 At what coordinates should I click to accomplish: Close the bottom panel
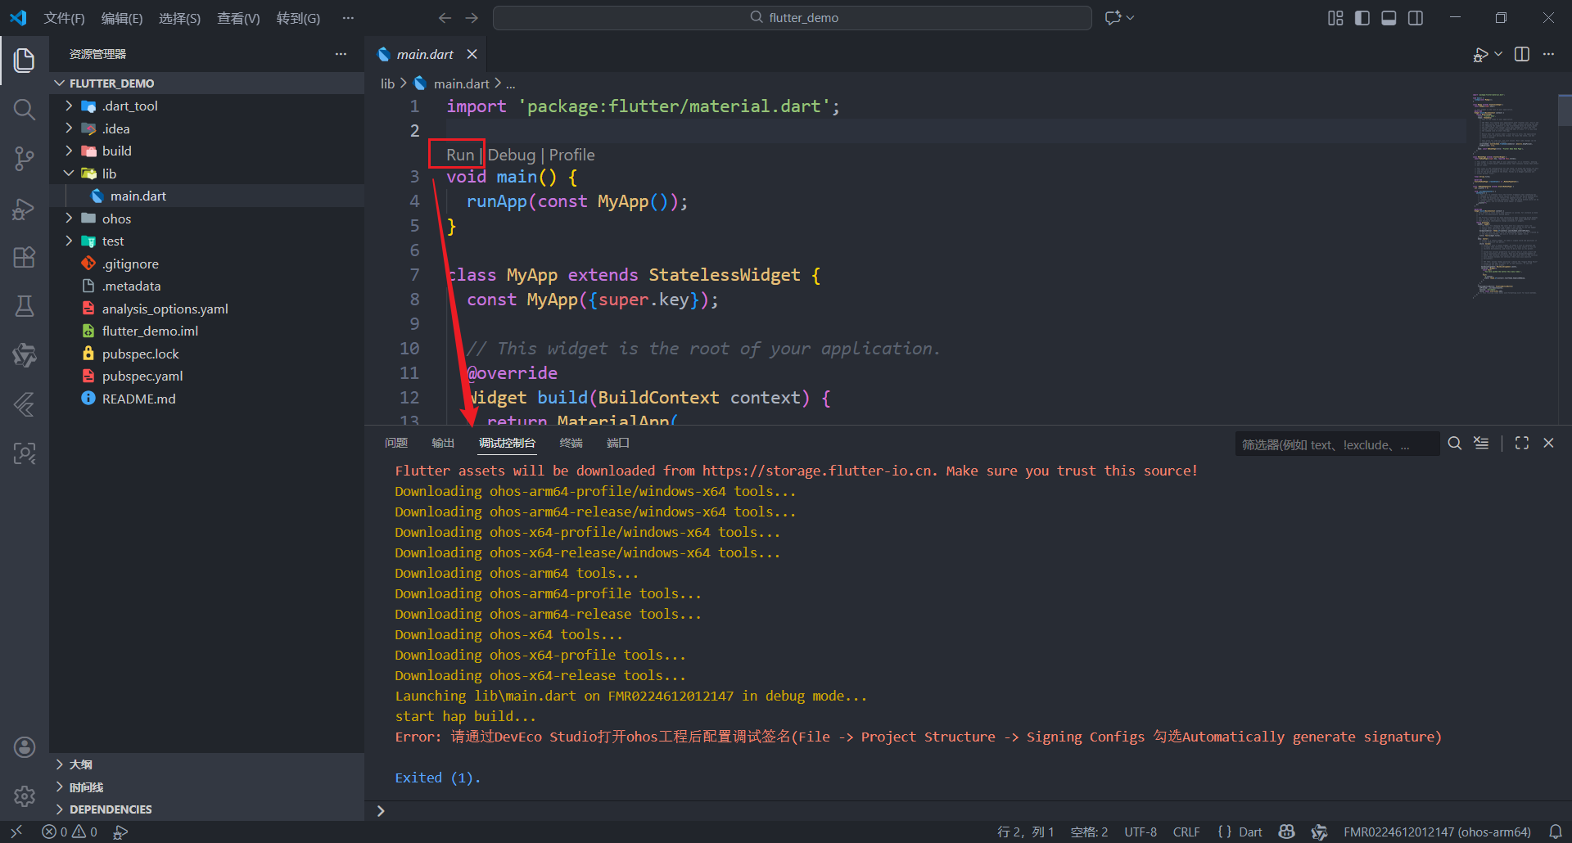pyautogui.click(x=1548, y=443)
